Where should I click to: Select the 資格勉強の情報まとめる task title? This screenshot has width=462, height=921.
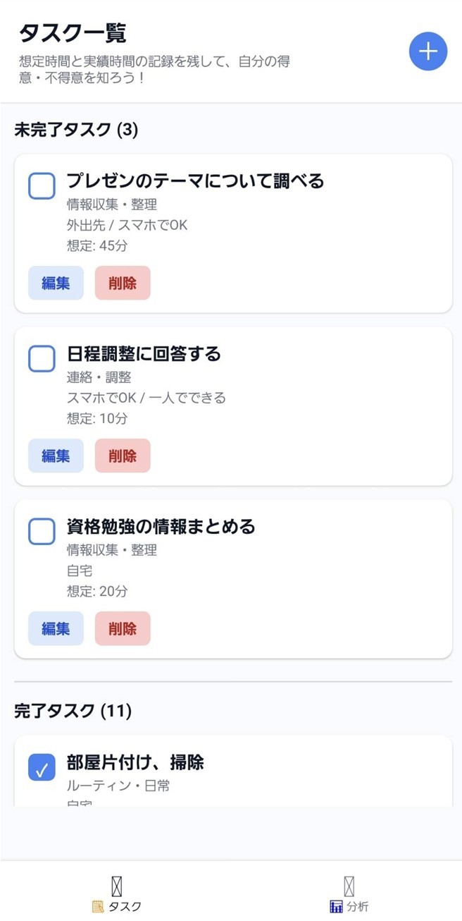click(x=161, y=526)
